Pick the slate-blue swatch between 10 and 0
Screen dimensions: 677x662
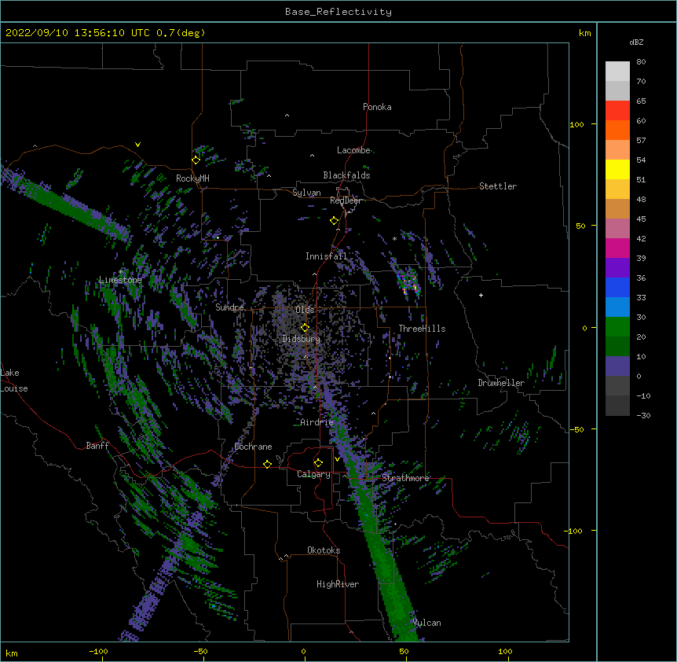coord(617,366)
